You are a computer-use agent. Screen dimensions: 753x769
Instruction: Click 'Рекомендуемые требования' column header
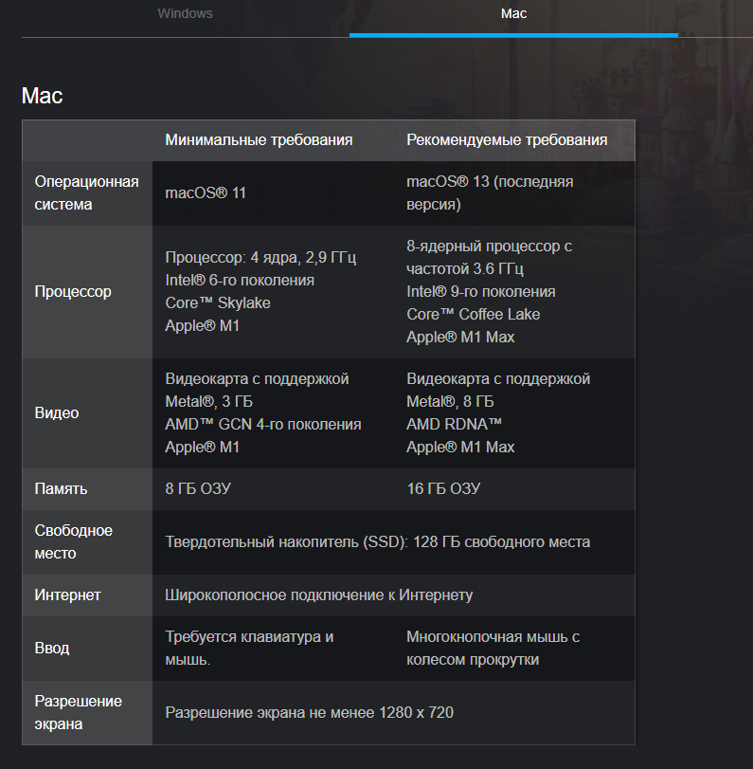pos(507,140)
